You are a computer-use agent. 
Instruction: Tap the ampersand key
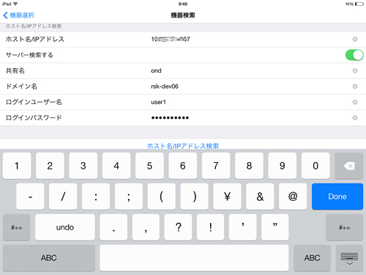(260, 197)
